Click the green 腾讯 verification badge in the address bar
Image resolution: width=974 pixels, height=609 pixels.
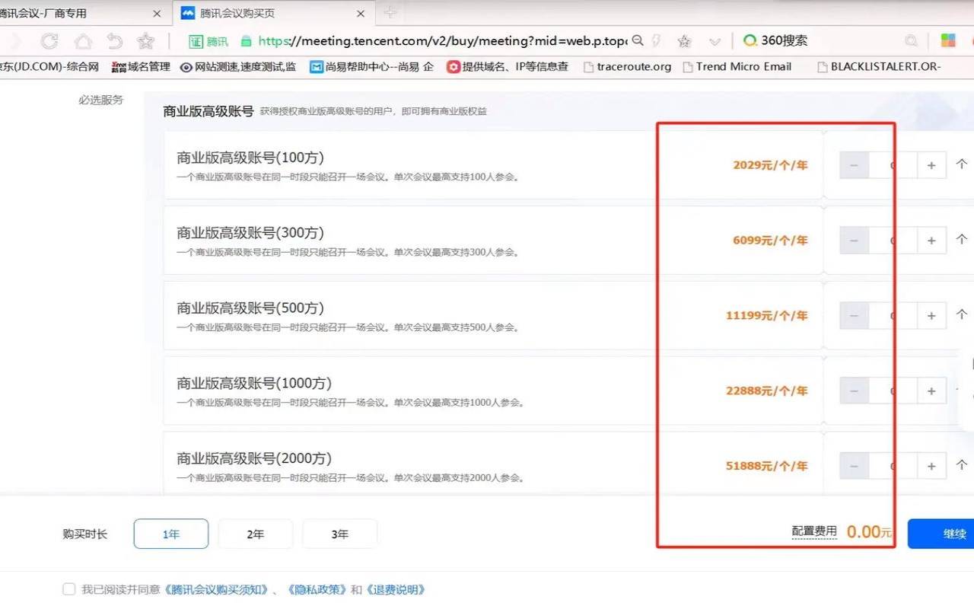207,40
